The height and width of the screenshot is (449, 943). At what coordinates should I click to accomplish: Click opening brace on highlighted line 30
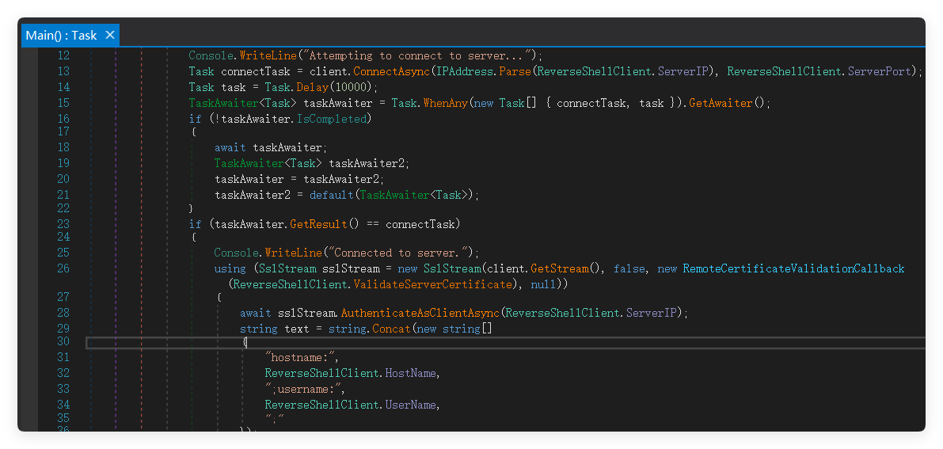(245, 341)
